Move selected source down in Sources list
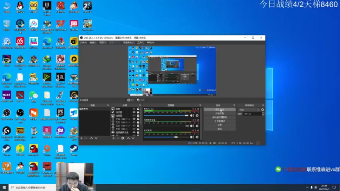Viewport: 340px width, 191px height. (x=133, y=138)
